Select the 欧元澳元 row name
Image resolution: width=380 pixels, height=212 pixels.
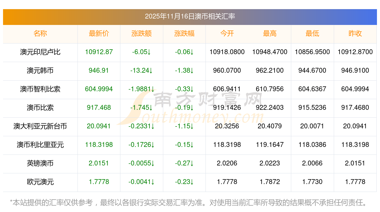[x=40, y=182]
